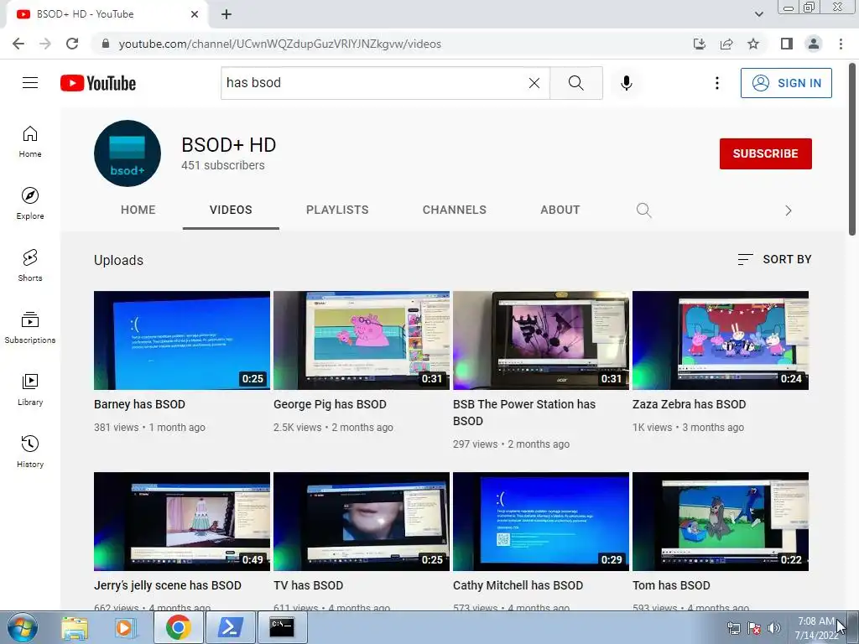Open the Windows Start button
This screenshot has height=644, width=859.
(22, 627)
